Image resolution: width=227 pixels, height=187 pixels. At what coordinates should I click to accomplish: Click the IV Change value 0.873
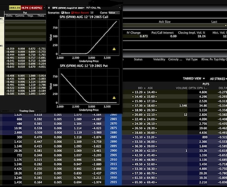click(x=144, y=36)
